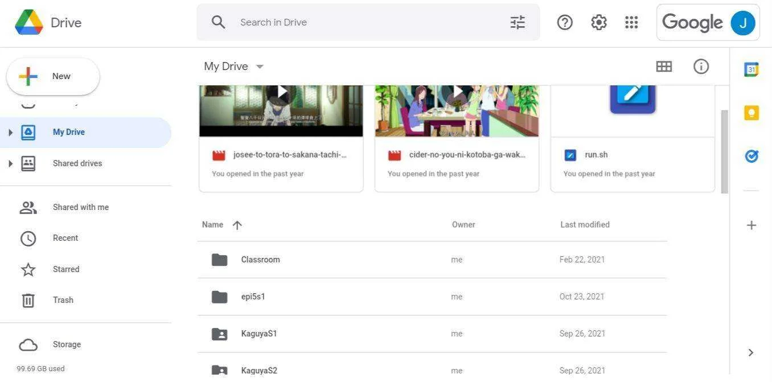772x382 pixels.
Task: Click josee-to-tora-to-sakana-tachi file name
Action: [290, 155]
